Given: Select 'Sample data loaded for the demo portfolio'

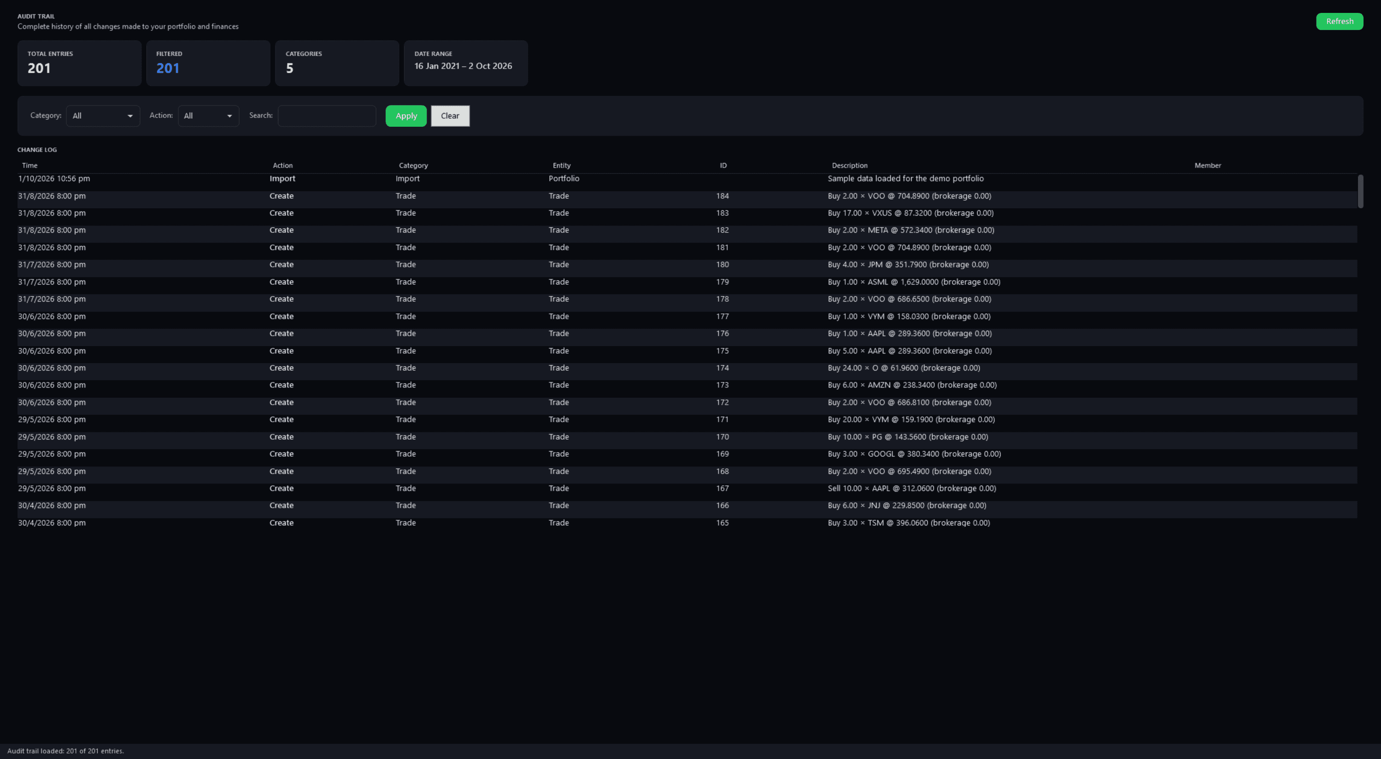Looking at the screenshot, I should tap(905, 178).
